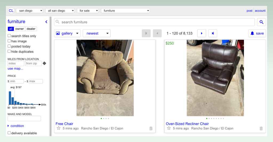The width and height of the screenshot is (273, 142).
Task: Go to next results page
Action: [x=202, y=33]
